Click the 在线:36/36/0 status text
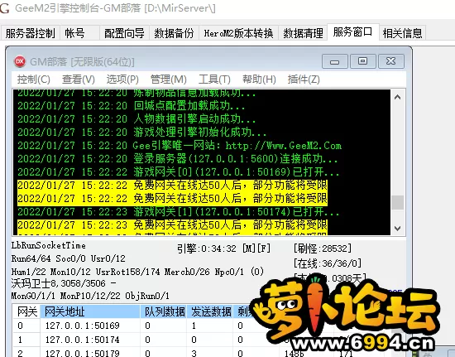455x357 pixels. 328,263
